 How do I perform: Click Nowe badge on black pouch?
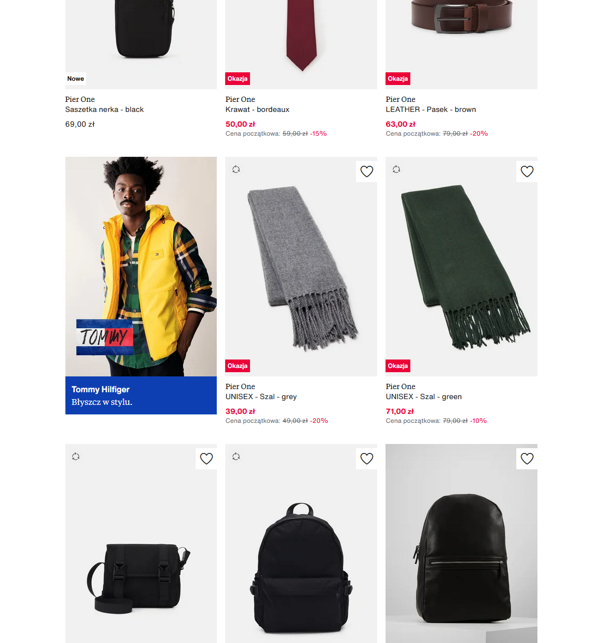(75, 79)
